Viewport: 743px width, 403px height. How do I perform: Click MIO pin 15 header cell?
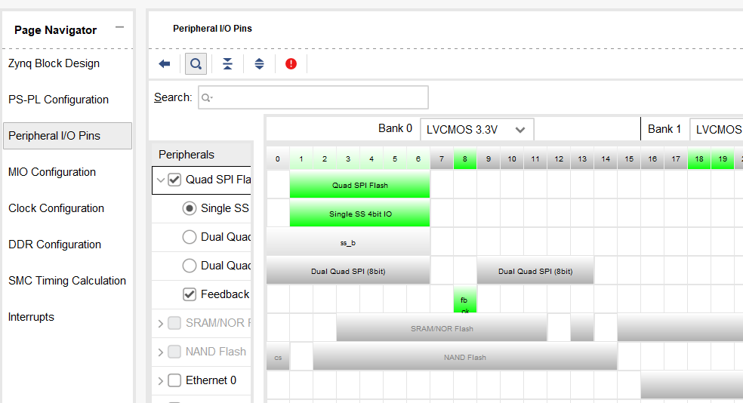[x=629, y=158]
